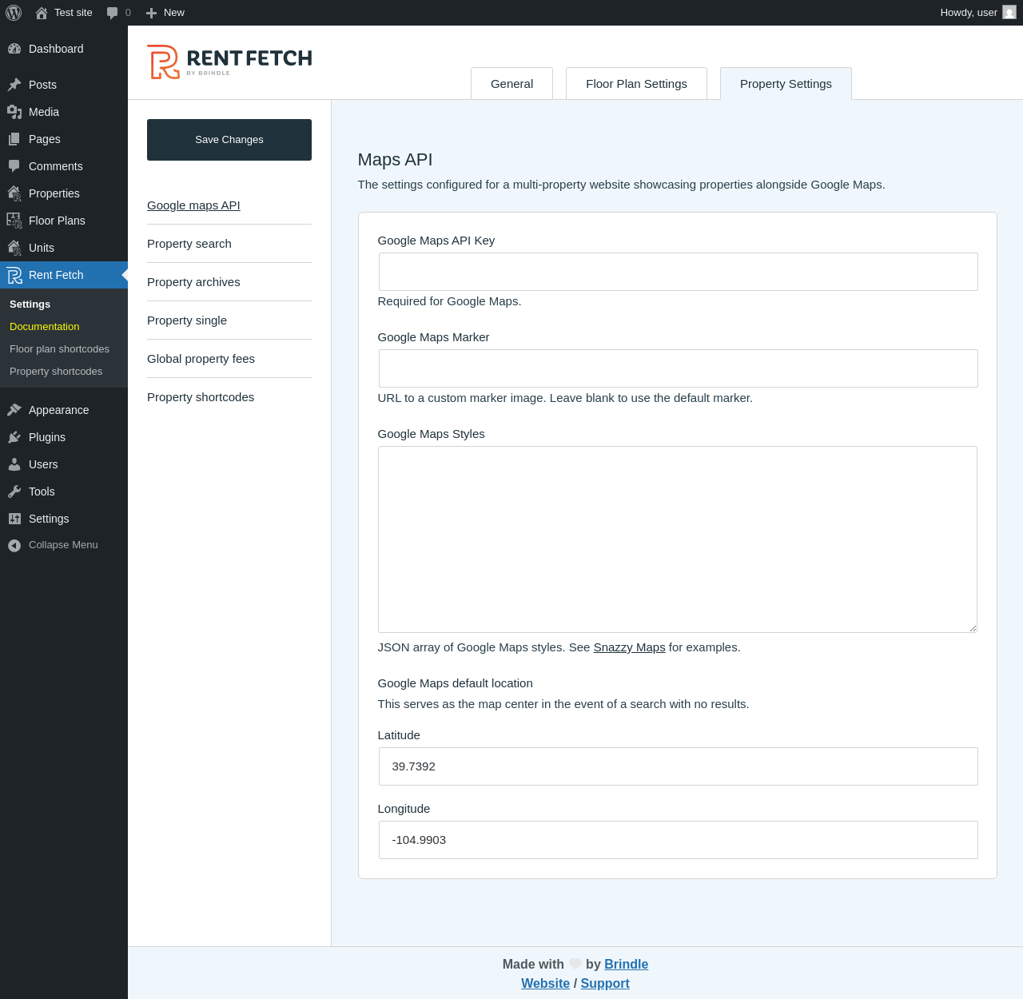Open the Media library icon
Screen dimensions: 1023x999
click(14, 112)
